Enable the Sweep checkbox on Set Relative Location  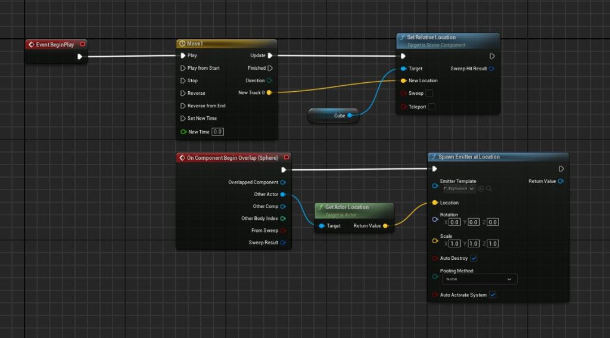pyautogui.click(x=429, y=93)
